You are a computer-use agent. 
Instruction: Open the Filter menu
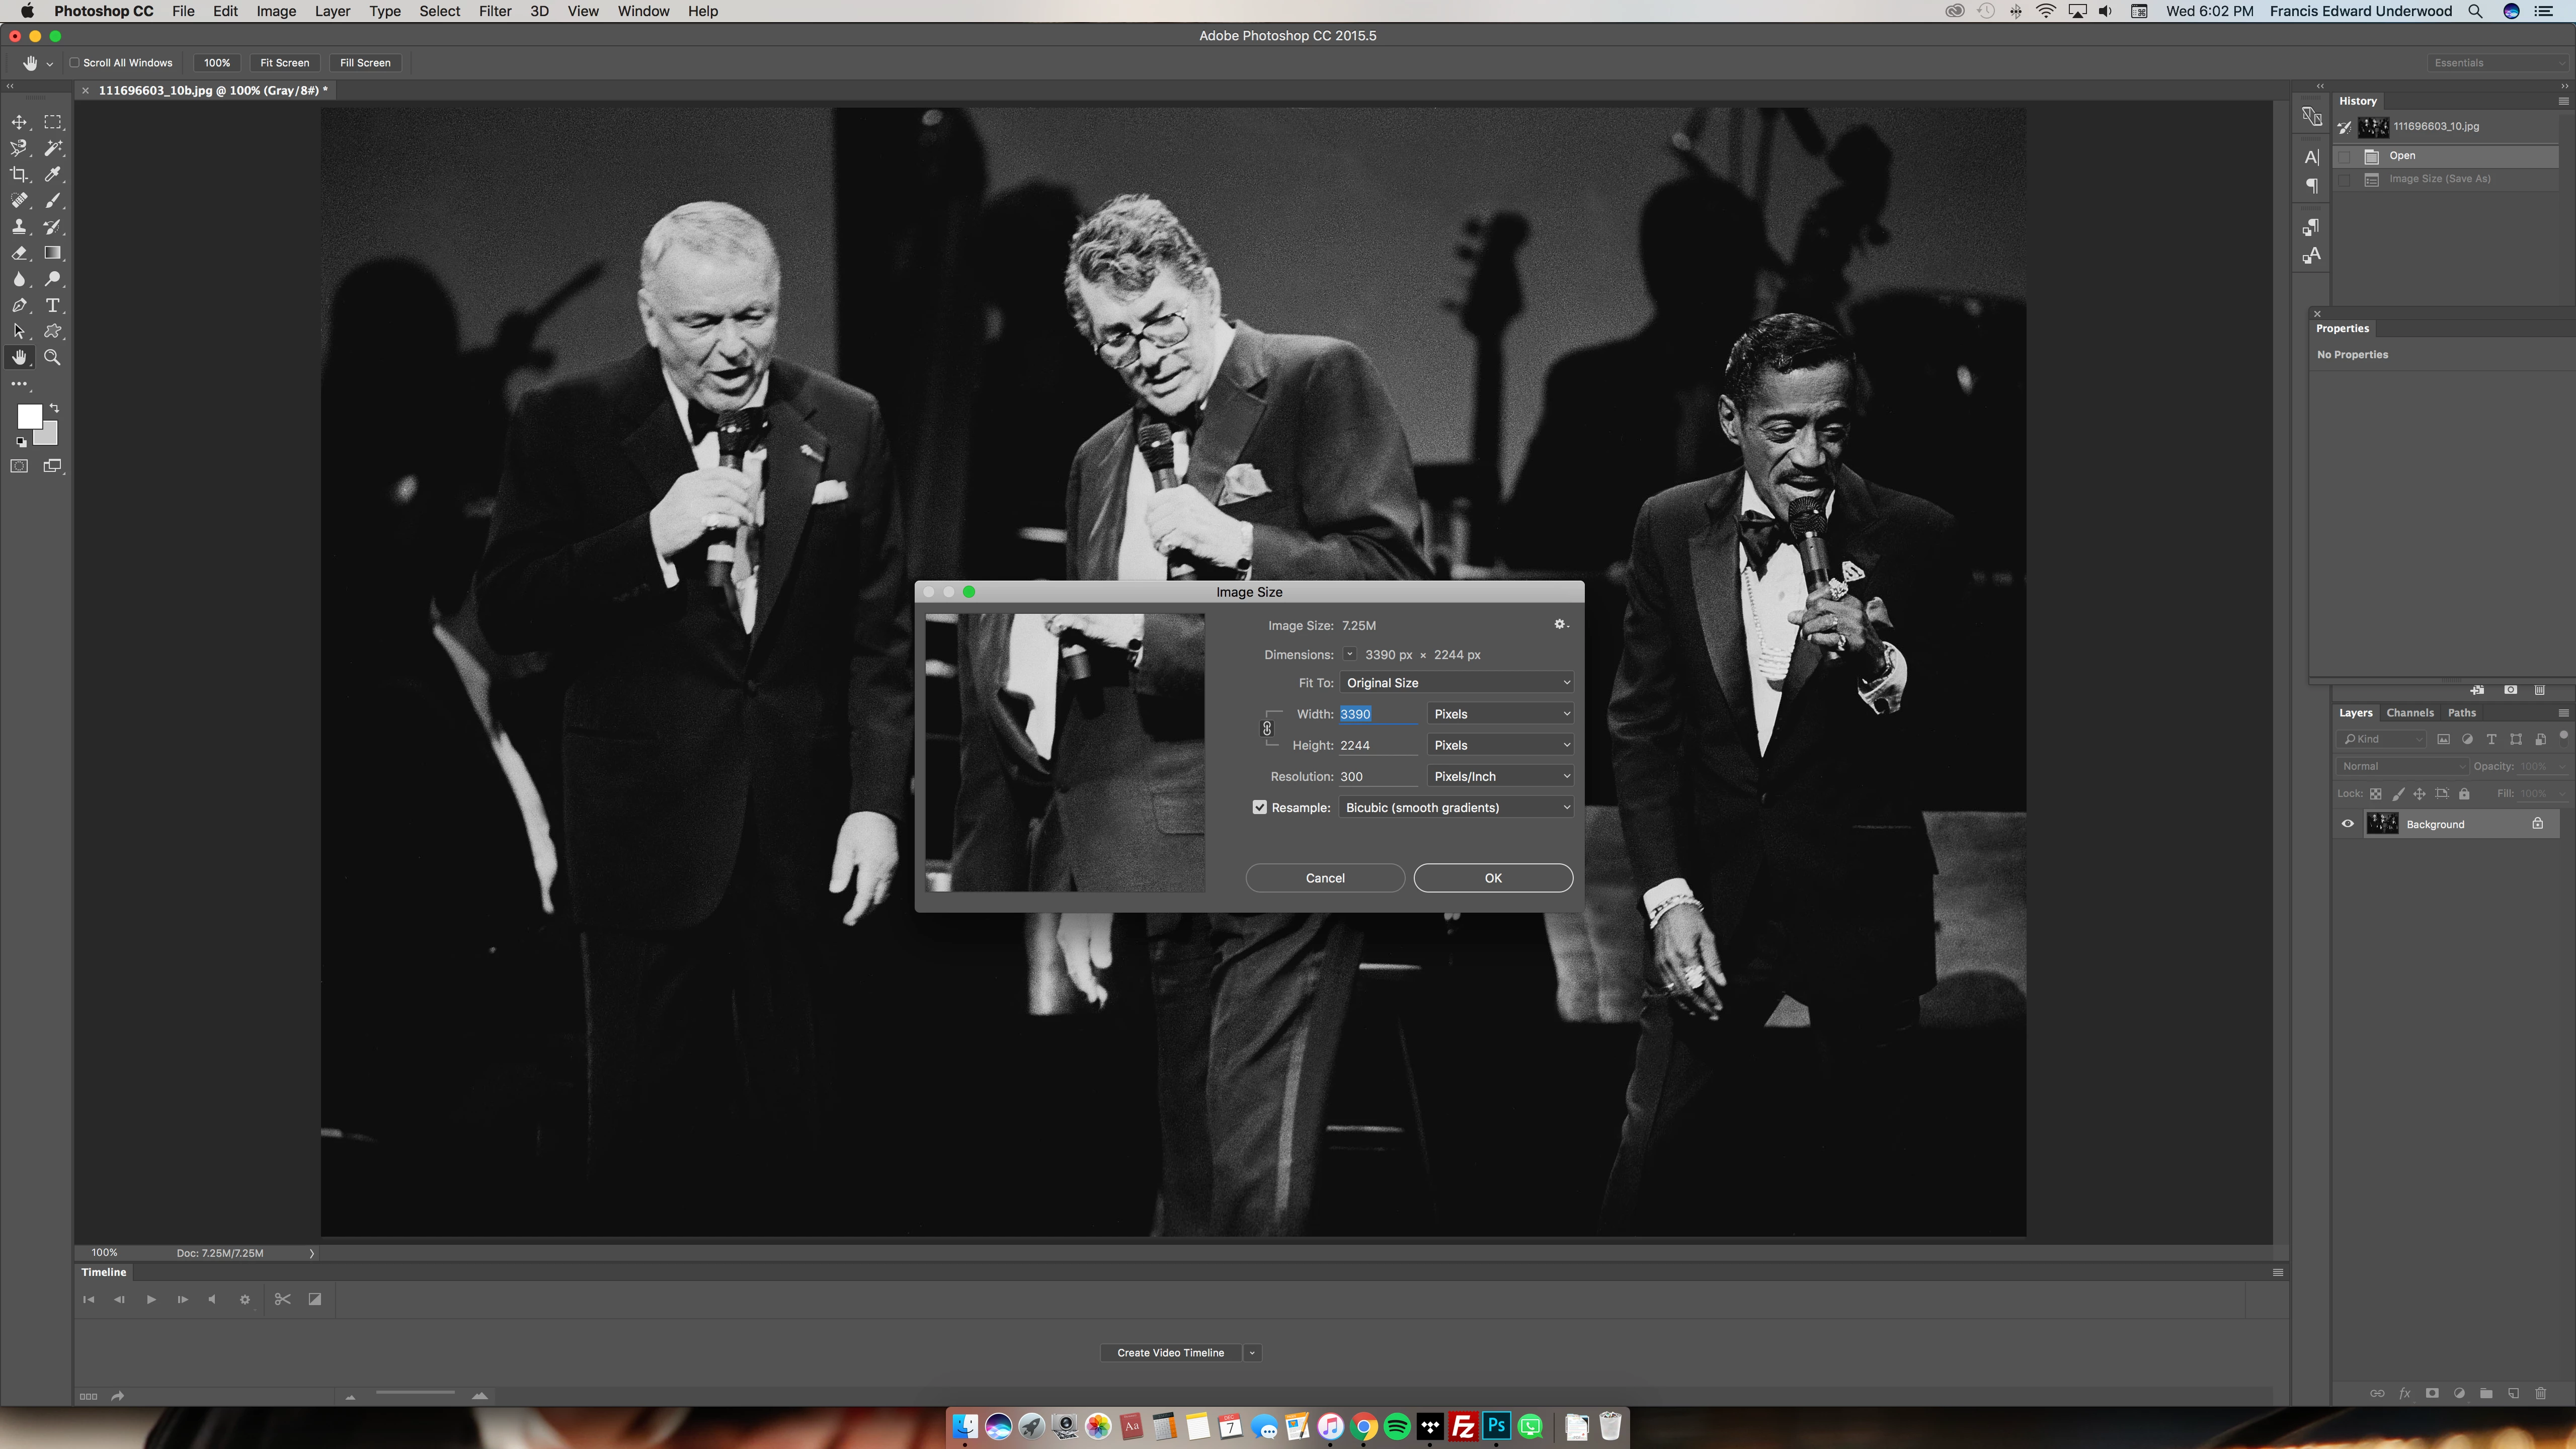point(494,11)
